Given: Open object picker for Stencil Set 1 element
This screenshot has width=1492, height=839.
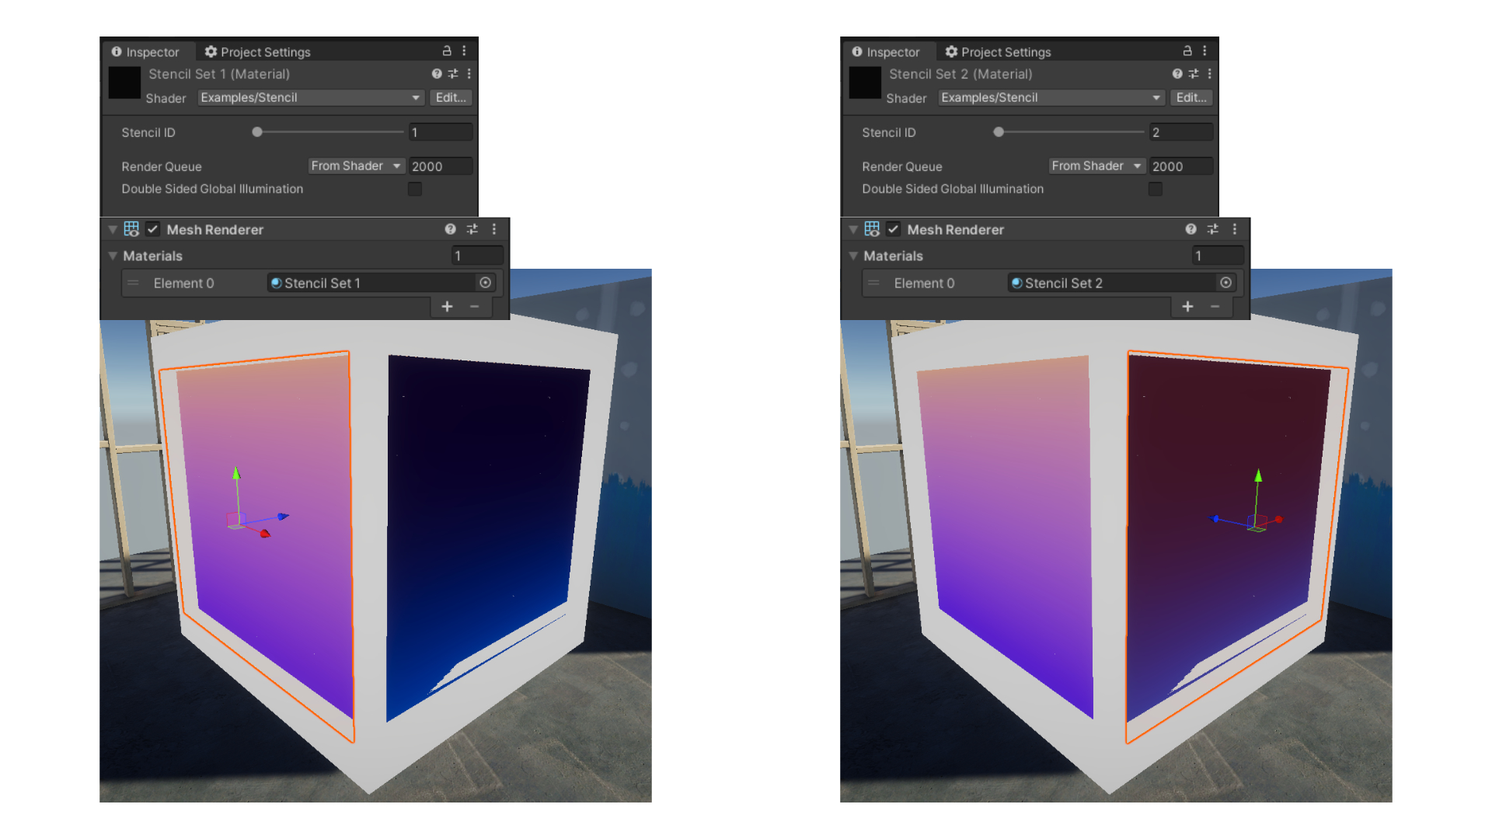Looking at the screenshot, I should pos(485,283).
